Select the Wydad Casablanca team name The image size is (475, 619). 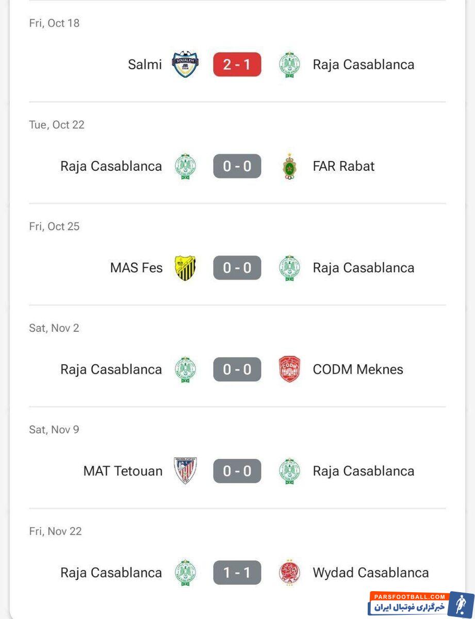370,573
